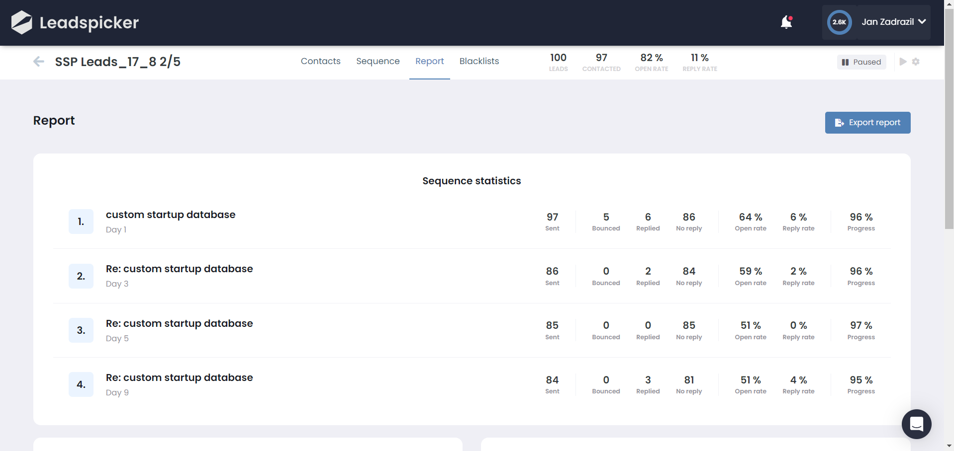This screenshot has width=954, height=451.
Task: Select the Sequence tab
Action: [378, 61]
